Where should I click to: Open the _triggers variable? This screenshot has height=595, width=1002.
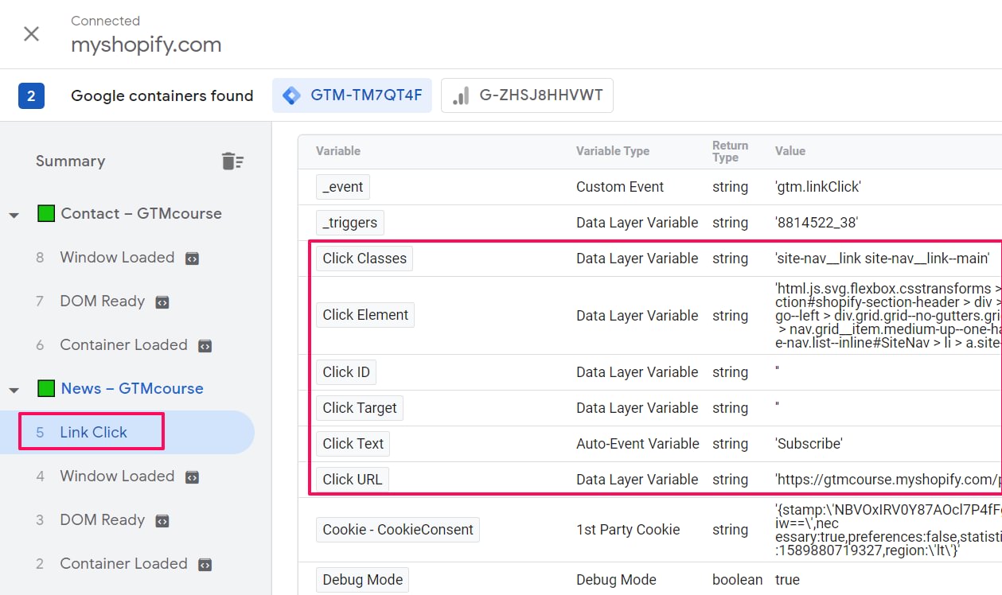pyautogui.click(x=350, y=223)
